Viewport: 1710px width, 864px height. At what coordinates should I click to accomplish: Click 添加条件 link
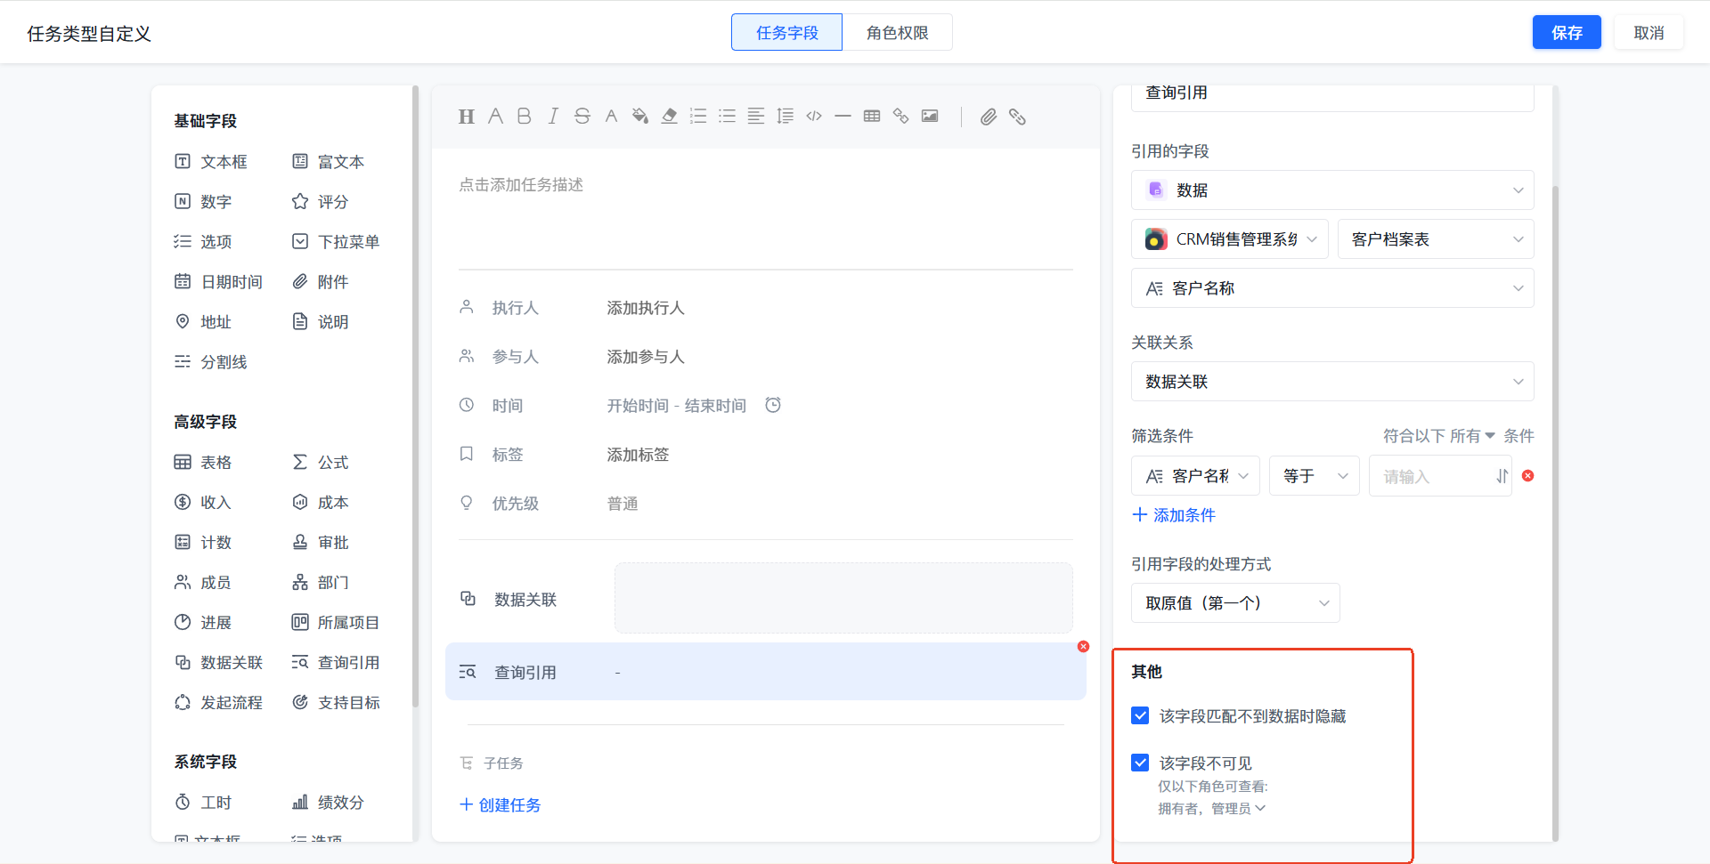[1174, 515]
